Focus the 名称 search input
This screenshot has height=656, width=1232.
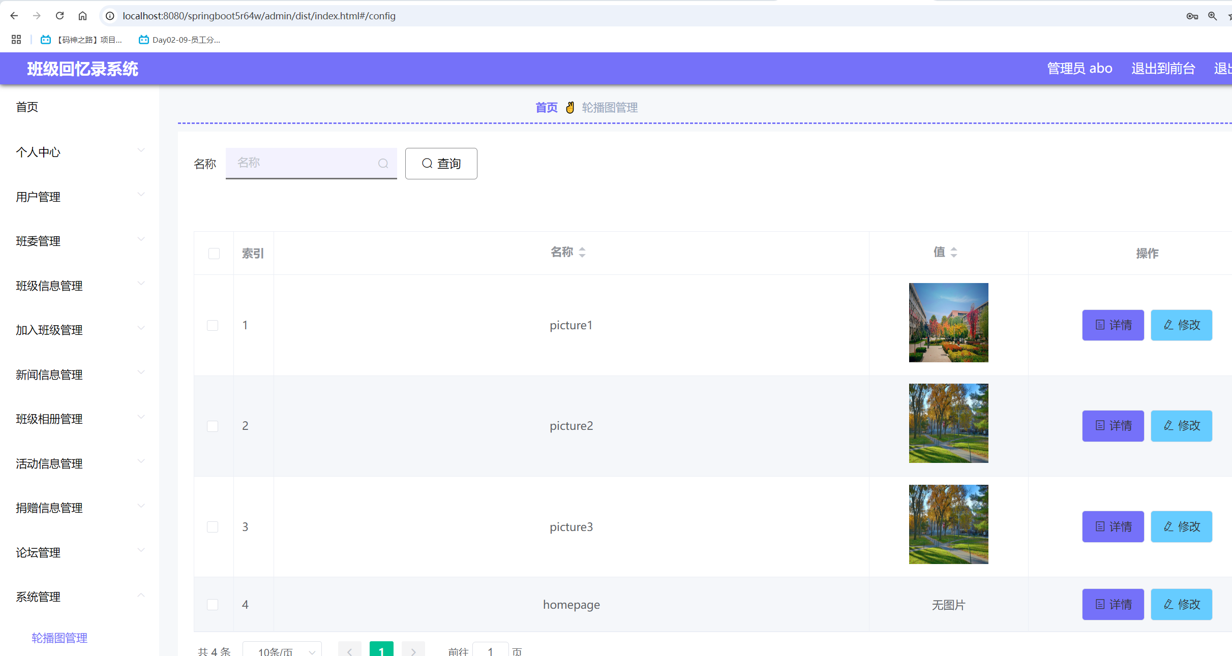click(311, 163)
